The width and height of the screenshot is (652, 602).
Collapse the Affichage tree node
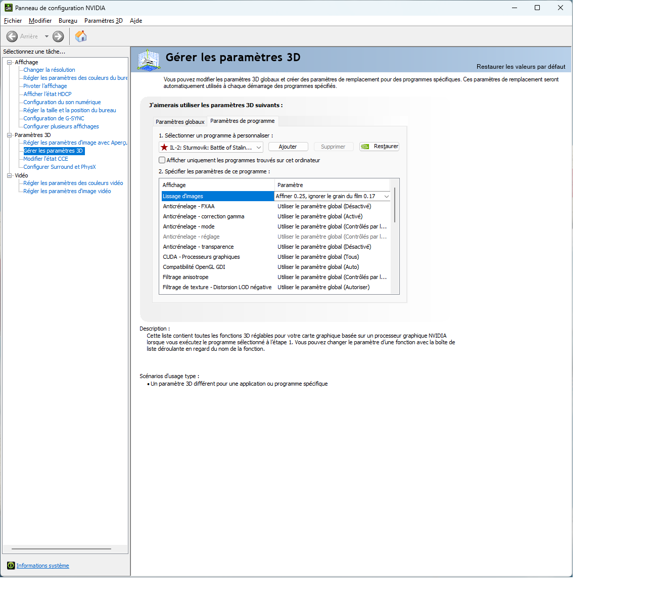pyautogui.click(x=9, y=62)
